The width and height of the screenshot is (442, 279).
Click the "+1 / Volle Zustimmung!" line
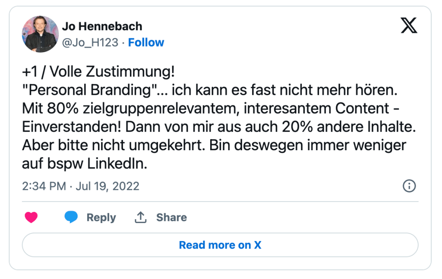pos(95,71)
